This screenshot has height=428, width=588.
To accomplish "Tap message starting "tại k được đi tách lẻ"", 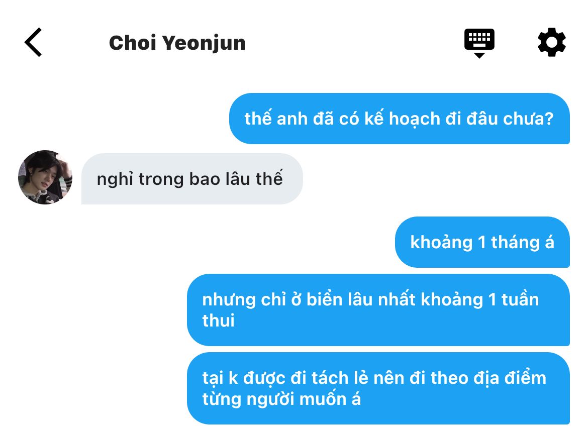I will (x=378, y=388).
